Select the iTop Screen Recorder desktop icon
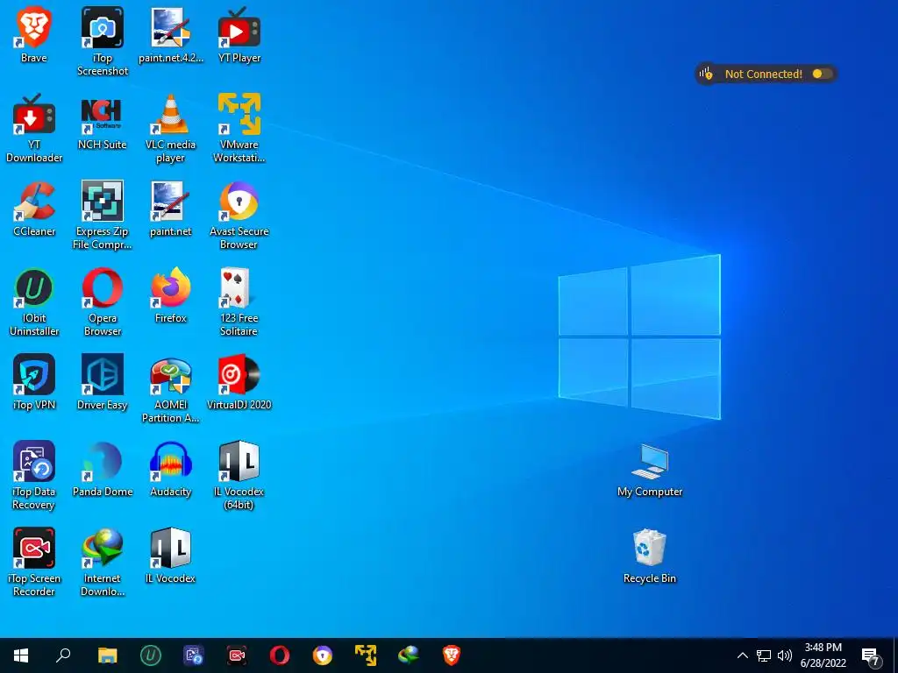Viewport: 898px width, 673px height. (34, 562)
